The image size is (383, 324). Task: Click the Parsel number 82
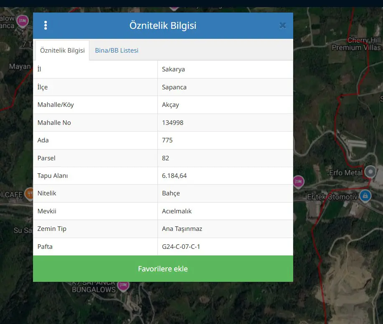(165, 158)
